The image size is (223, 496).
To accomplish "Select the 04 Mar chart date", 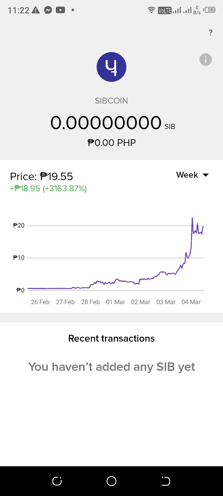I will 191,302.
